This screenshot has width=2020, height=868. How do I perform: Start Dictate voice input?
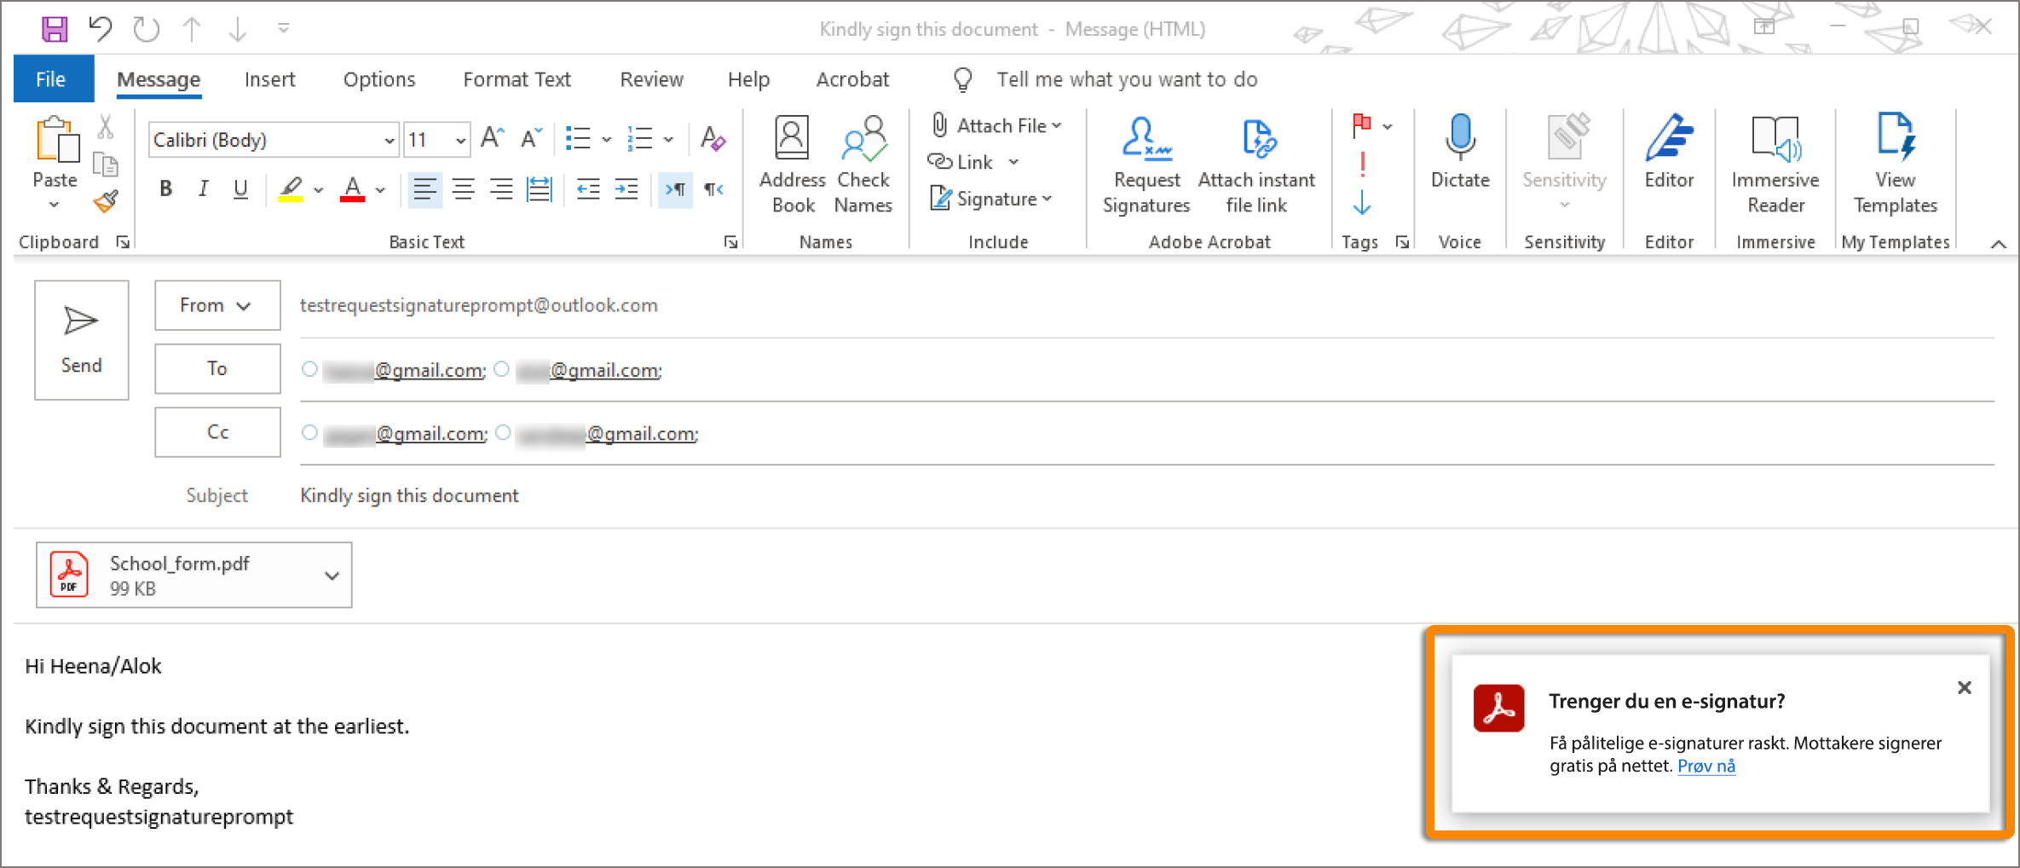tap(1460, 153)
